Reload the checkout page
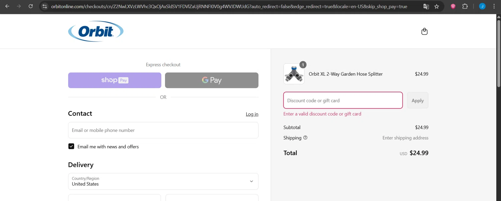 point(31,6)
